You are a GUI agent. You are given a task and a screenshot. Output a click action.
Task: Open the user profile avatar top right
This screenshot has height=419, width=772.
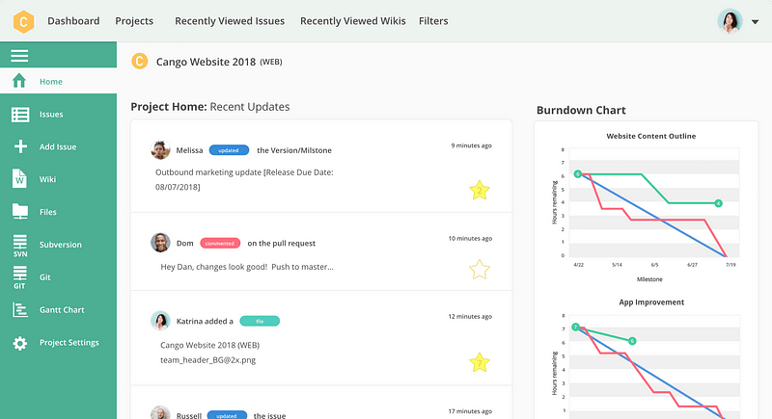[x=730, y=21]
